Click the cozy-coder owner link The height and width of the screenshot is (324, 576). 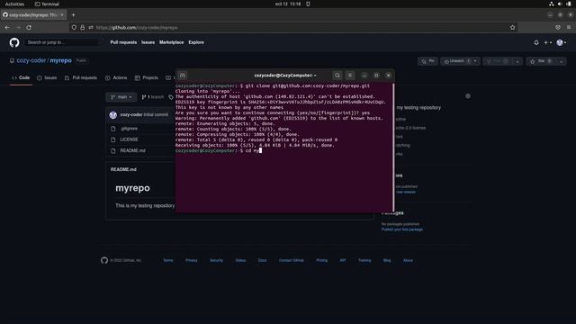[31, 60]
